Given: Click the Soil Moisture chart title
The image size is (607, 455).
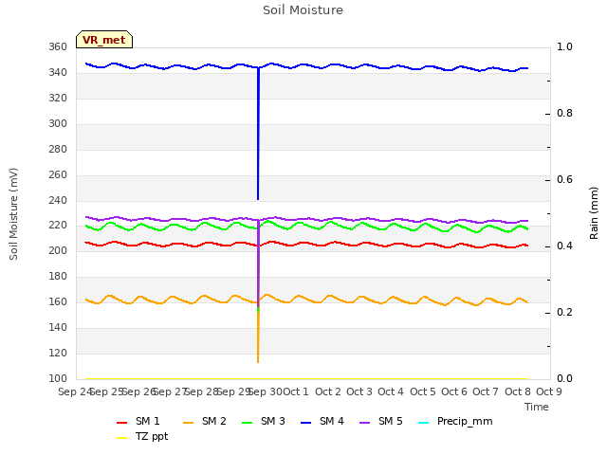Looking at the screenshot, I should [303, 10].
